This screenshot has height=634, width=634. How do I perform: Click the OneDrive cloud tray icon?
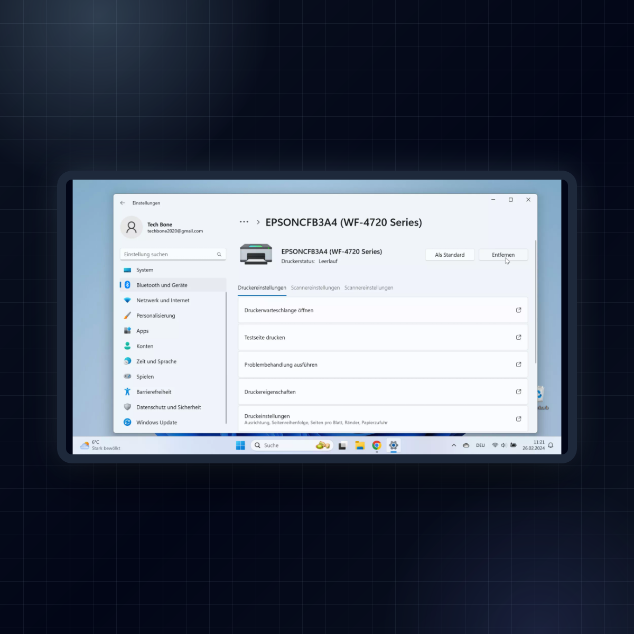coord(466,445)
